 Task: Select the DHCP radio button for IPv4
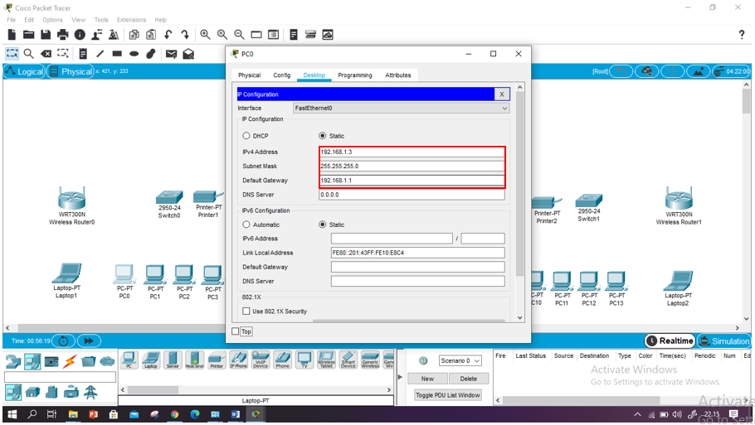[x=246, y=136]
